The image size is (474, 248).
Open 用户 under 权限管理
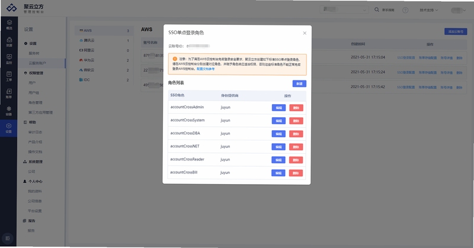32,83
